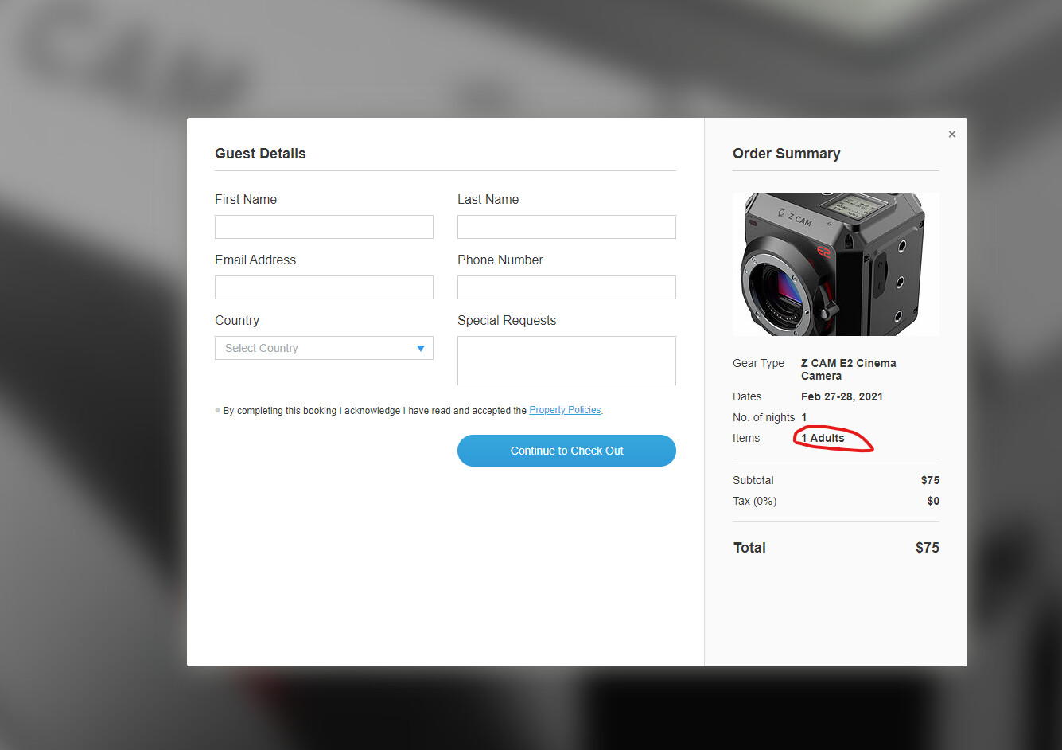Viewport: 1062px width, 750px height.
Task: Click the 'Dates' label in Order Summary
Action: point(747,396)
